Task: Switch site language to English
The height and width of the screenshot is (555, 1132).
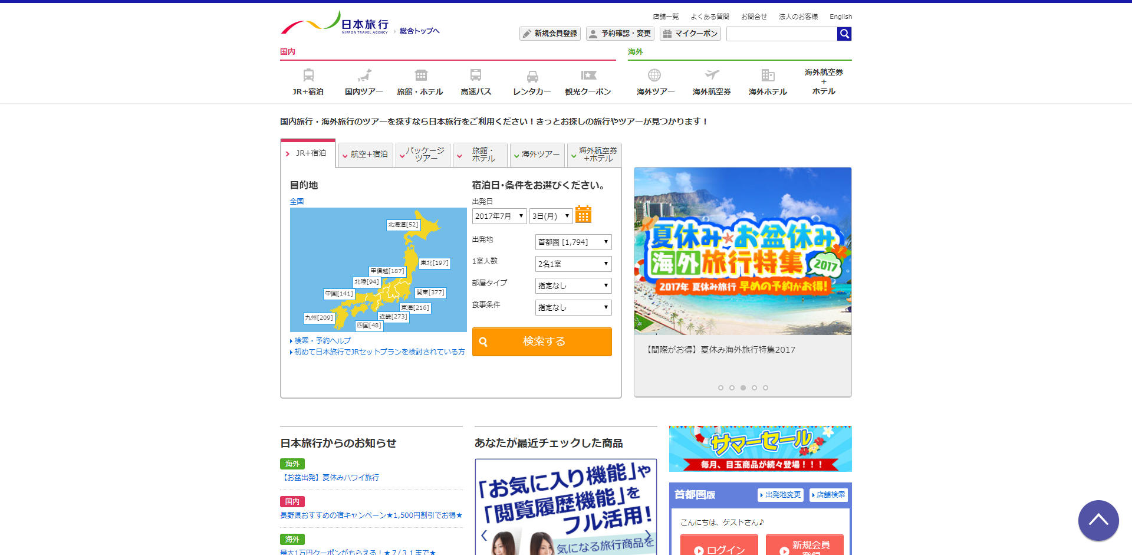Action: pos(840,16)
